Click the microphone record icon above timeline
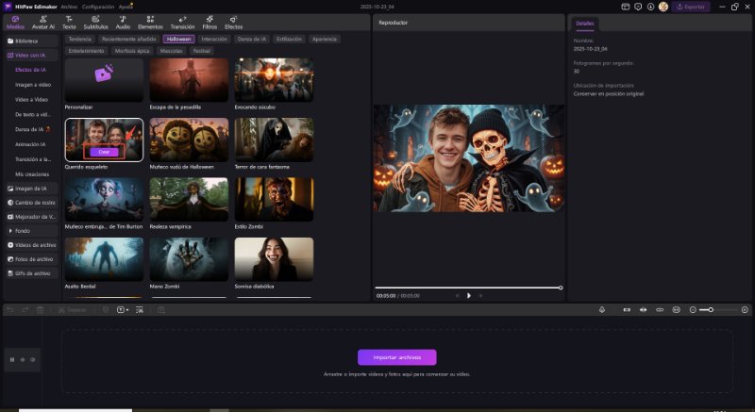The width and height of the screenshot is (755, 412). click(x=602, y=309)
